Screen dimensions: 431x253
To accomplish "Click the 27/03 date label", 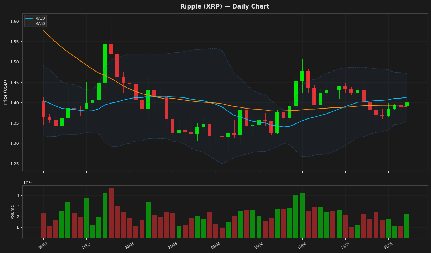I will (x=172, y=246).
